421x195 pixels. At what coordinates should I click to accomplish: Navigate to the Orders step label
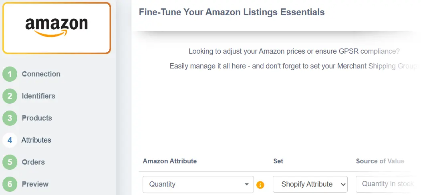(33, 162)
